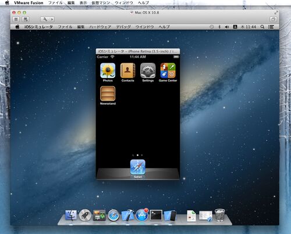Viewport: 291px width, 234px height.
Task: Click the iOS simulator window title bar
Action: click(x=138, y=51)
